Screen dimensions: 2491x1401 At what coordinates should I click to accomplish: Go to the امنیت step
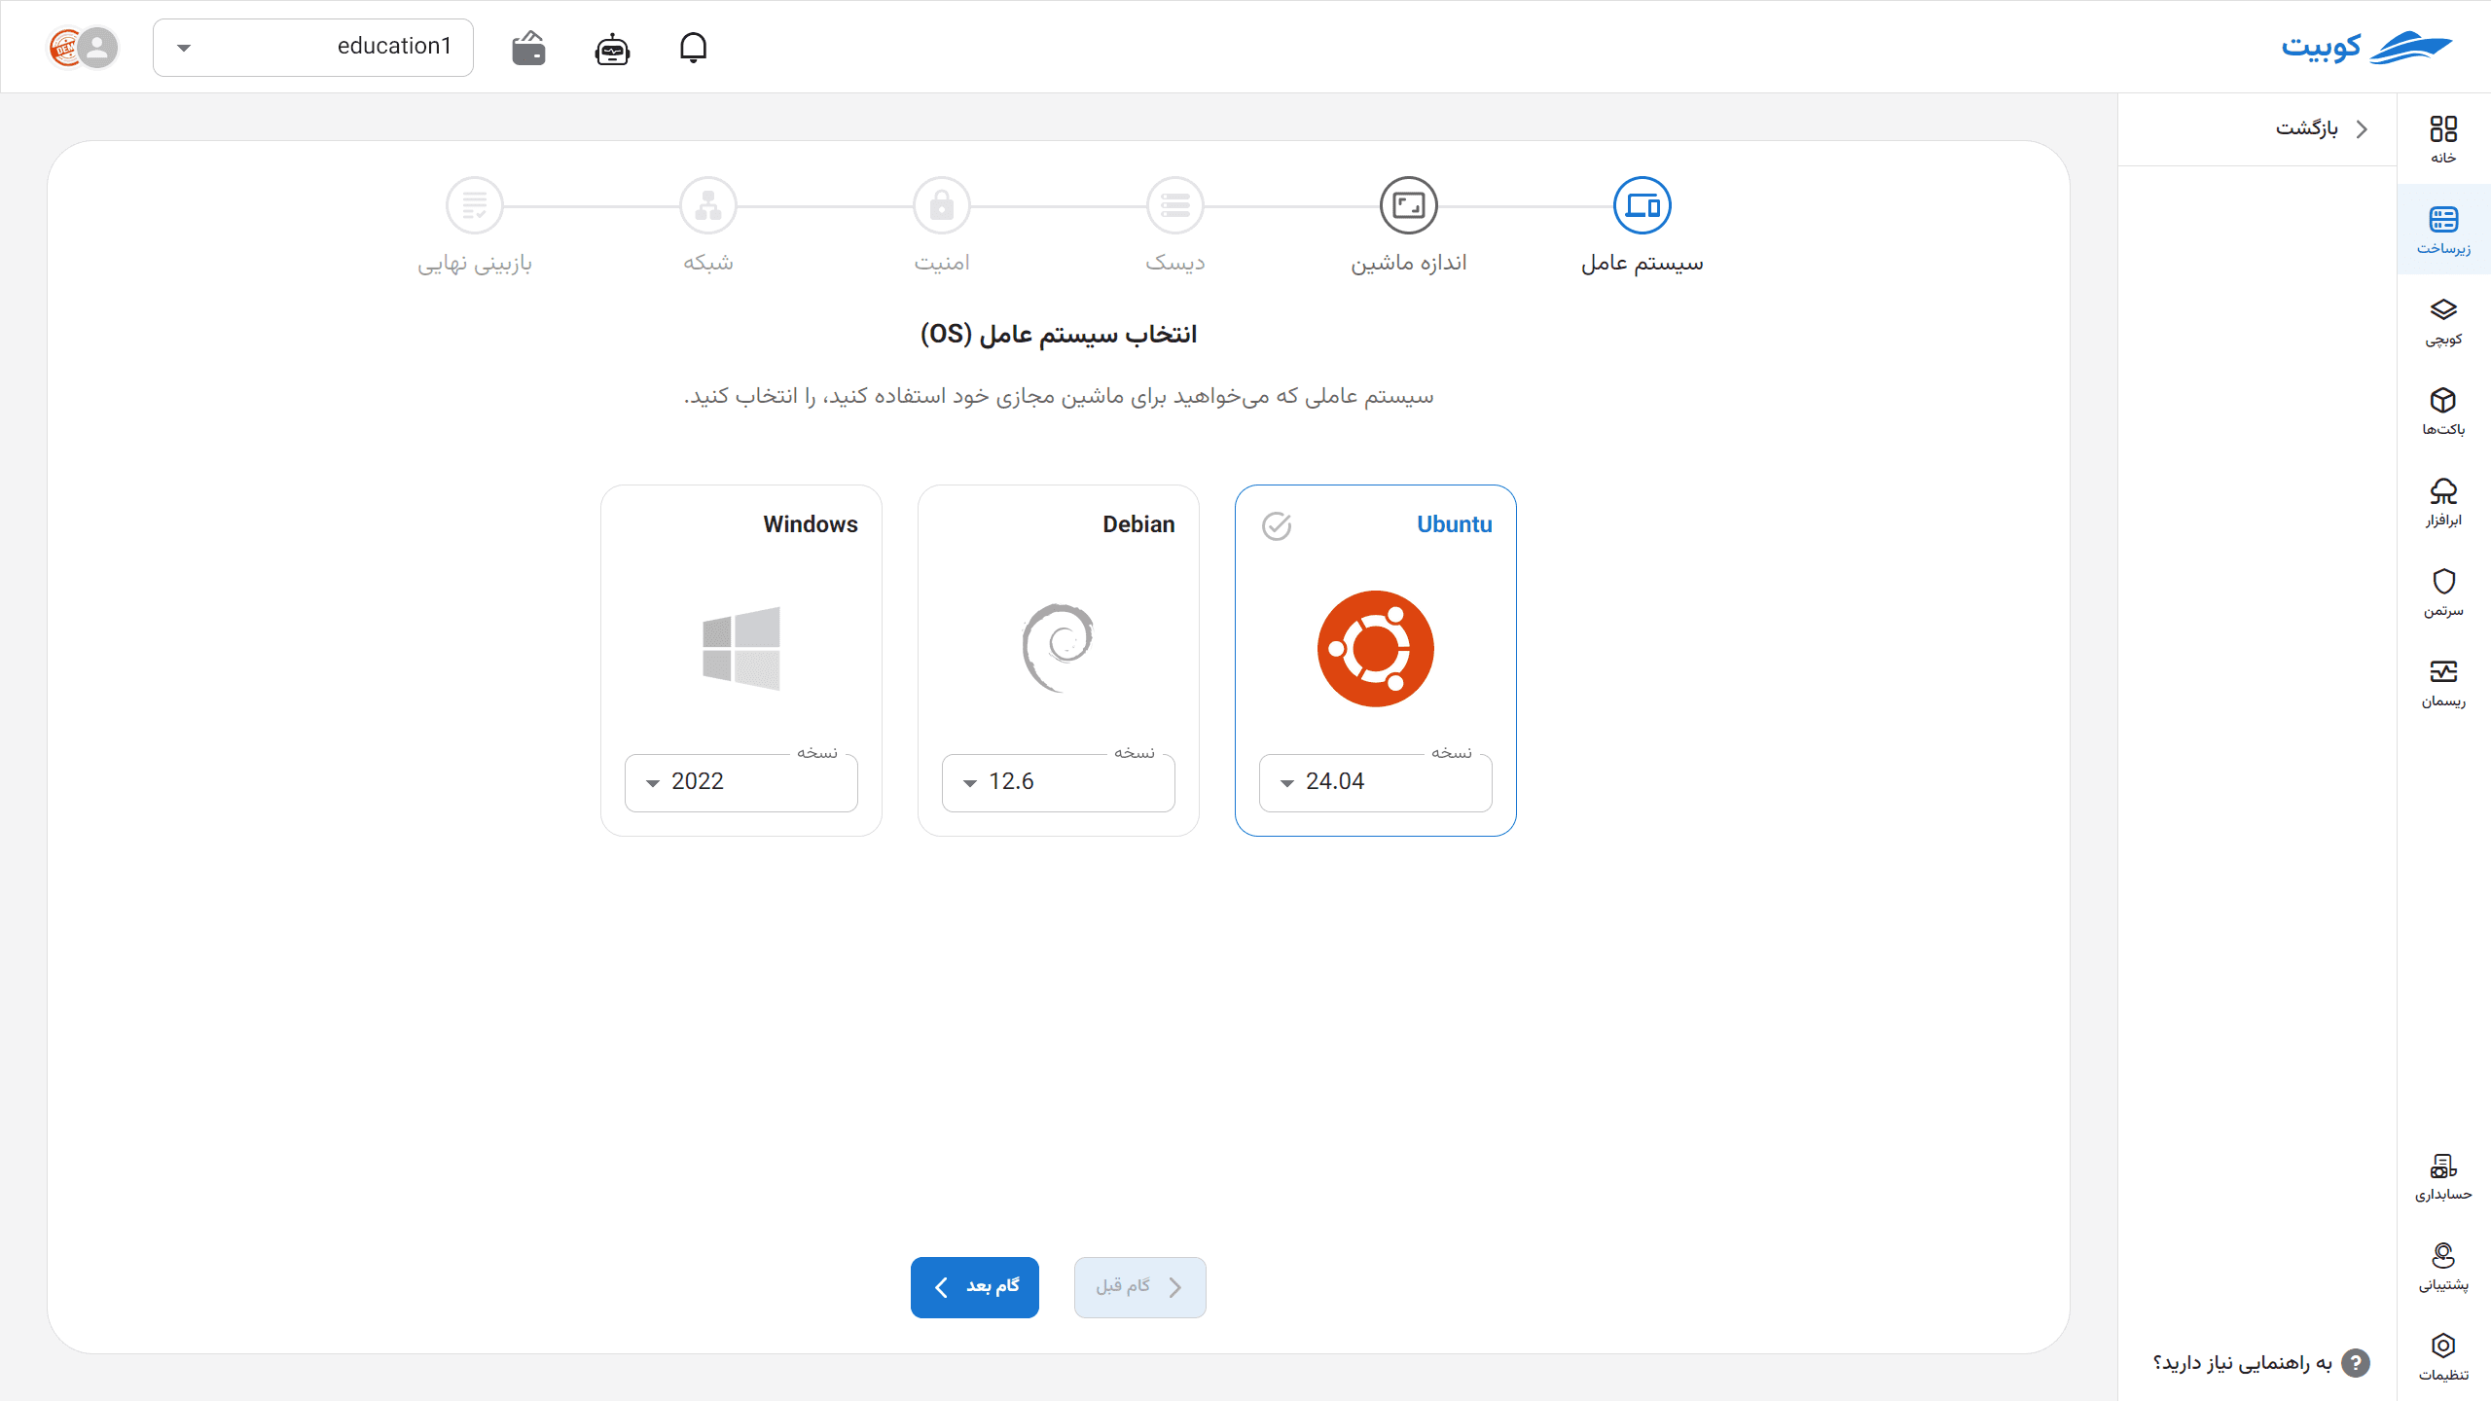point(942,225)
